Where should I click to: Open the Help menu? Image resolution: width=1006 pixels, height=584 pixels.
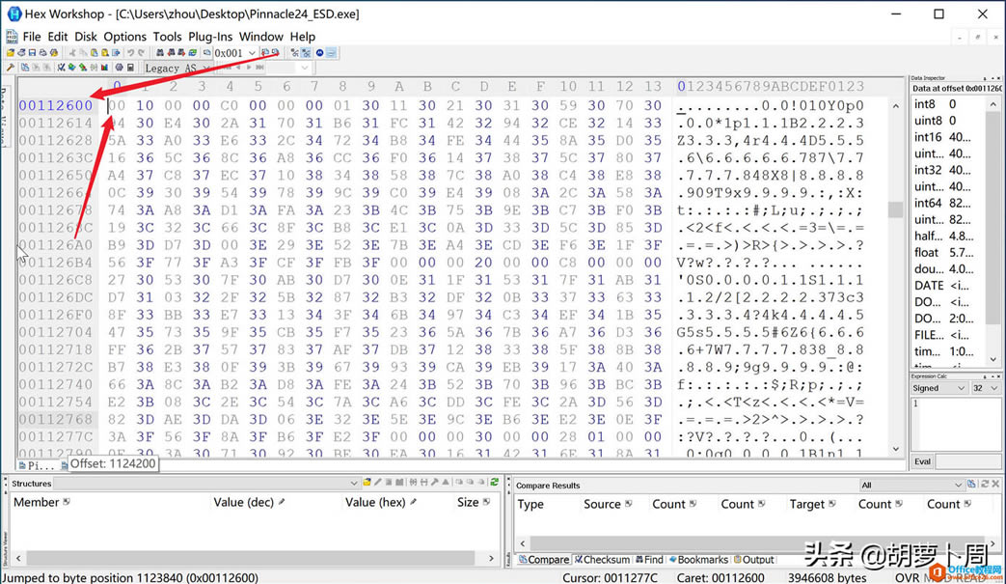point(303,37)
